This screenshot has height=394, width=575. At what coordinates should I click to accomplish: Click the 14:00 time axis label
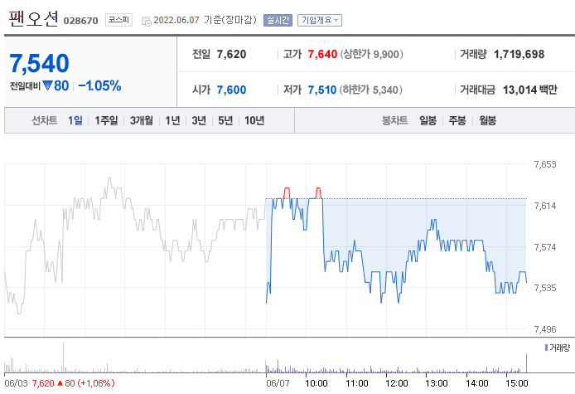(x=476, y=383)
